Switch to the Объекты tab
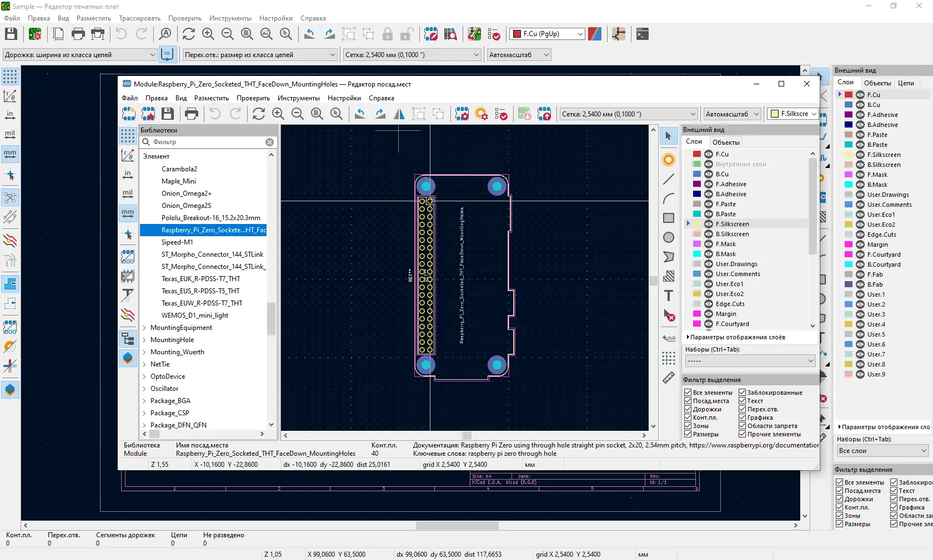 click(x=726, y=142)
